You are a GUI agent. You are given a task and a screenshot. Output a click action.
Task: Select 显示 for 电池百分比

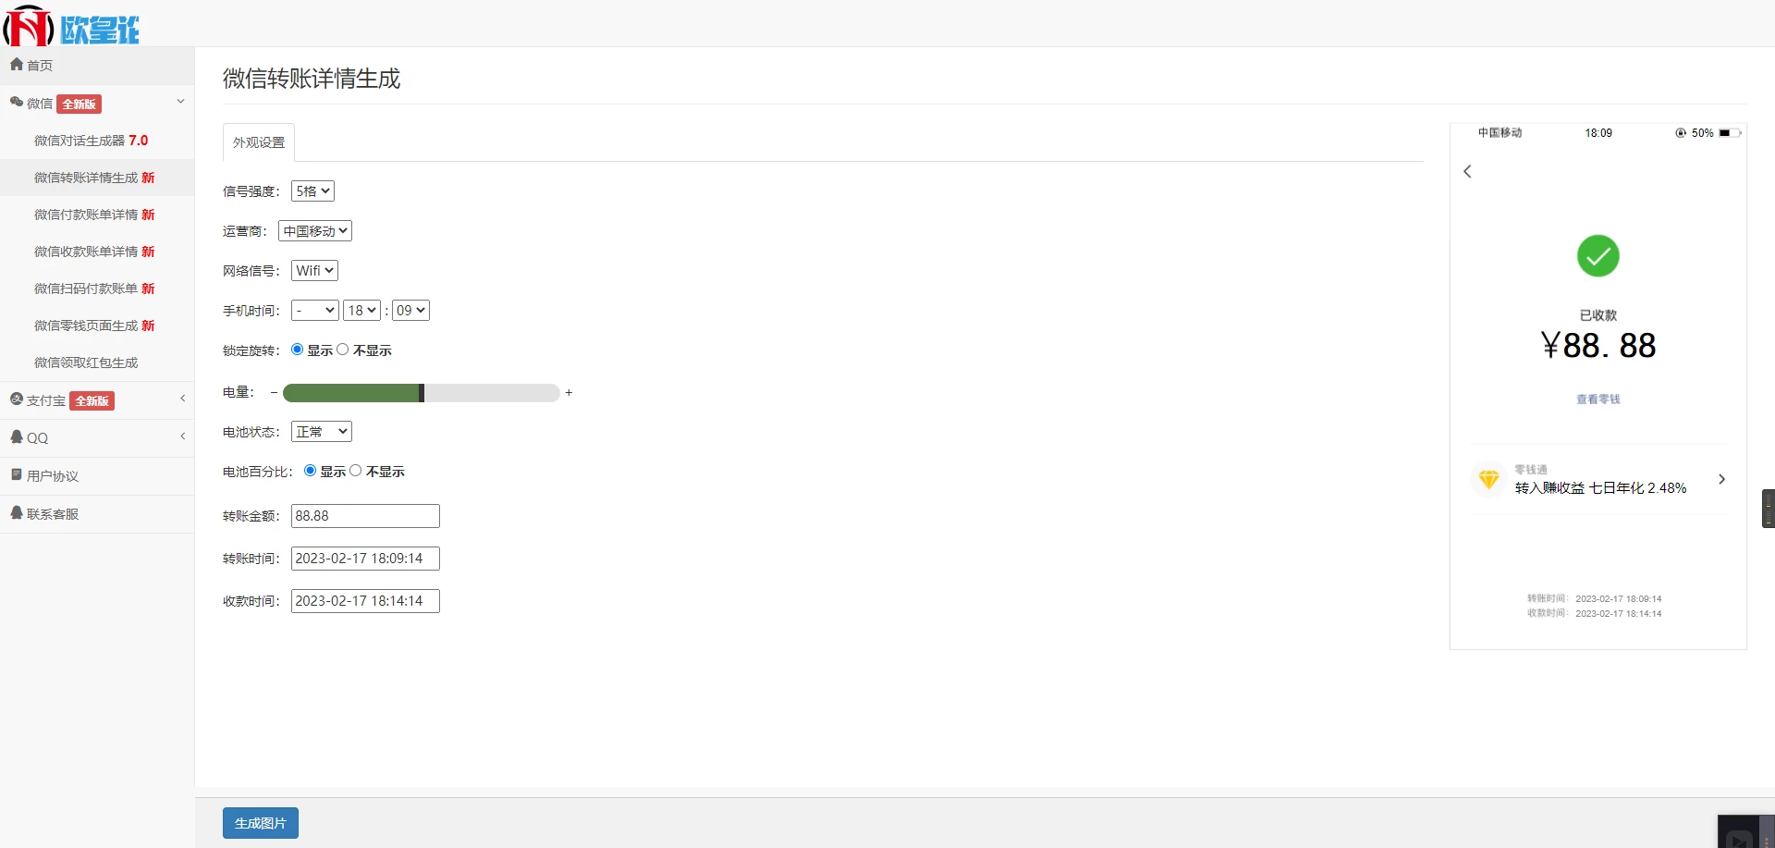310,471
